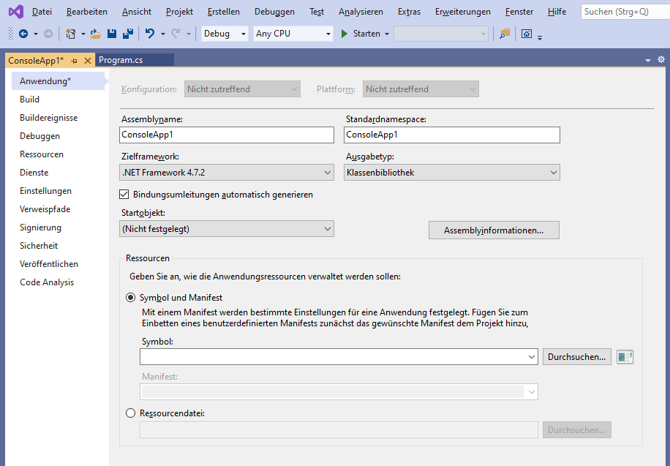
Task: Click the Open File folder icon
Action: tap(95, 34)
